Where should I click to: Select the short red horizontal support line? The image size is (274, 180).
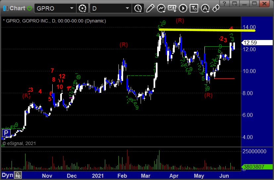224,79
